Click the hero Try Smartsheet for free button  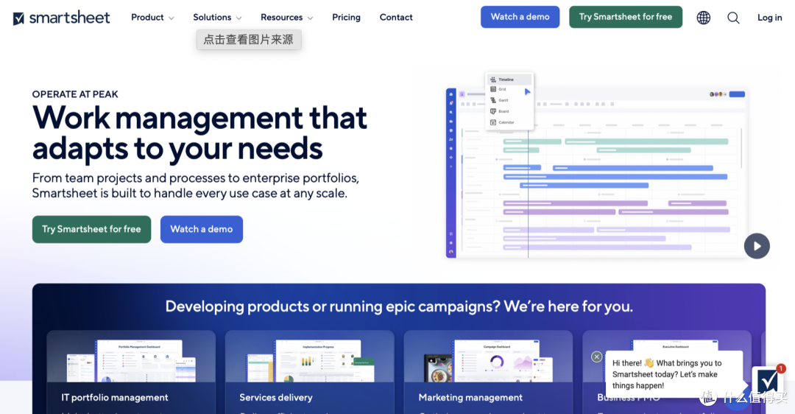91,229
